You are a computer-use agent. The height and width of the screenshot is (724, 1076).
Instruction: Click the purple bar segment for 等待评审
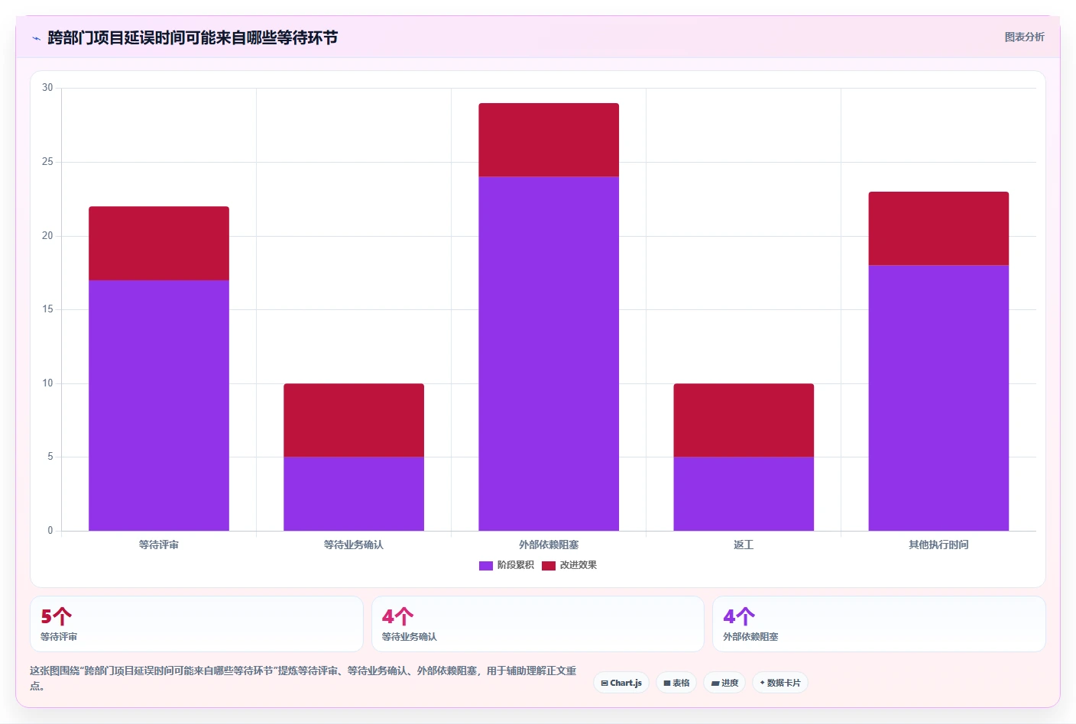tap(159, 406)
